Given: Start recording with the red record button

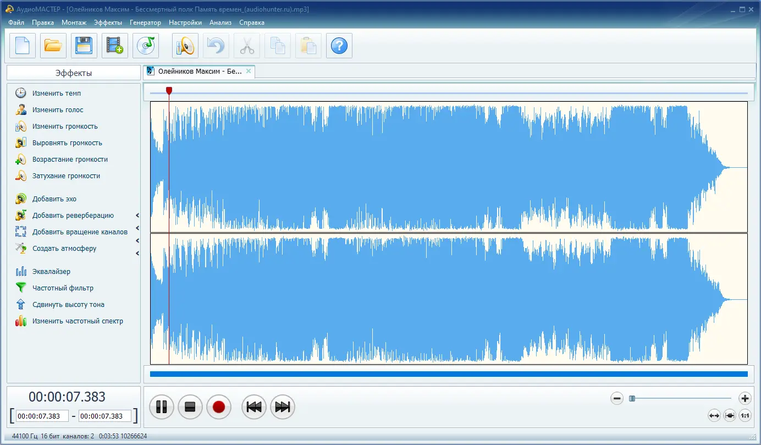Looking at the screenshot, I should click(x=219, y=407).
